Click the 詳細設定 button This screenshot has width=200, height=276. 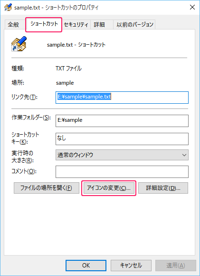coord(163,188)
